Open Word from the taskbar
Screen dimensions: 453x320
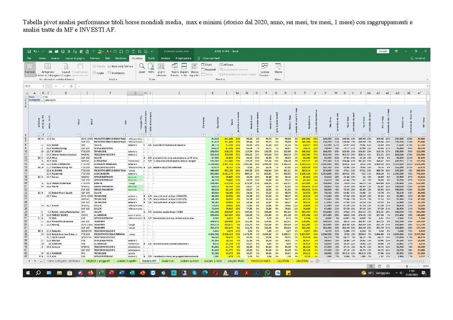[x=122, y=273]
